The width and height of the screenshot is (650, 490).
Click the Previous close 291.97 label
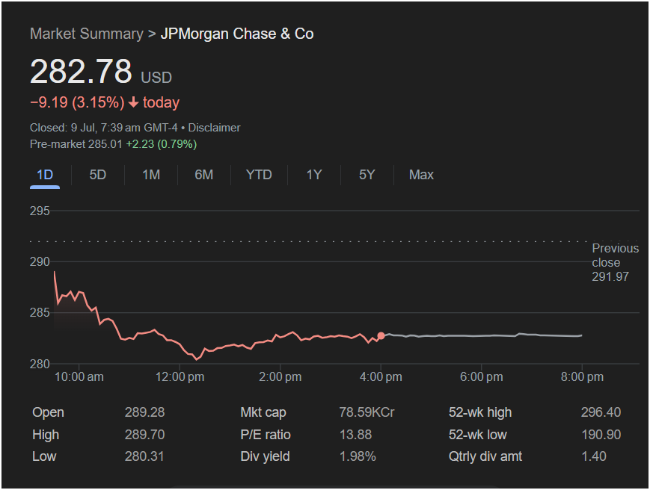[x=615, y=262]
